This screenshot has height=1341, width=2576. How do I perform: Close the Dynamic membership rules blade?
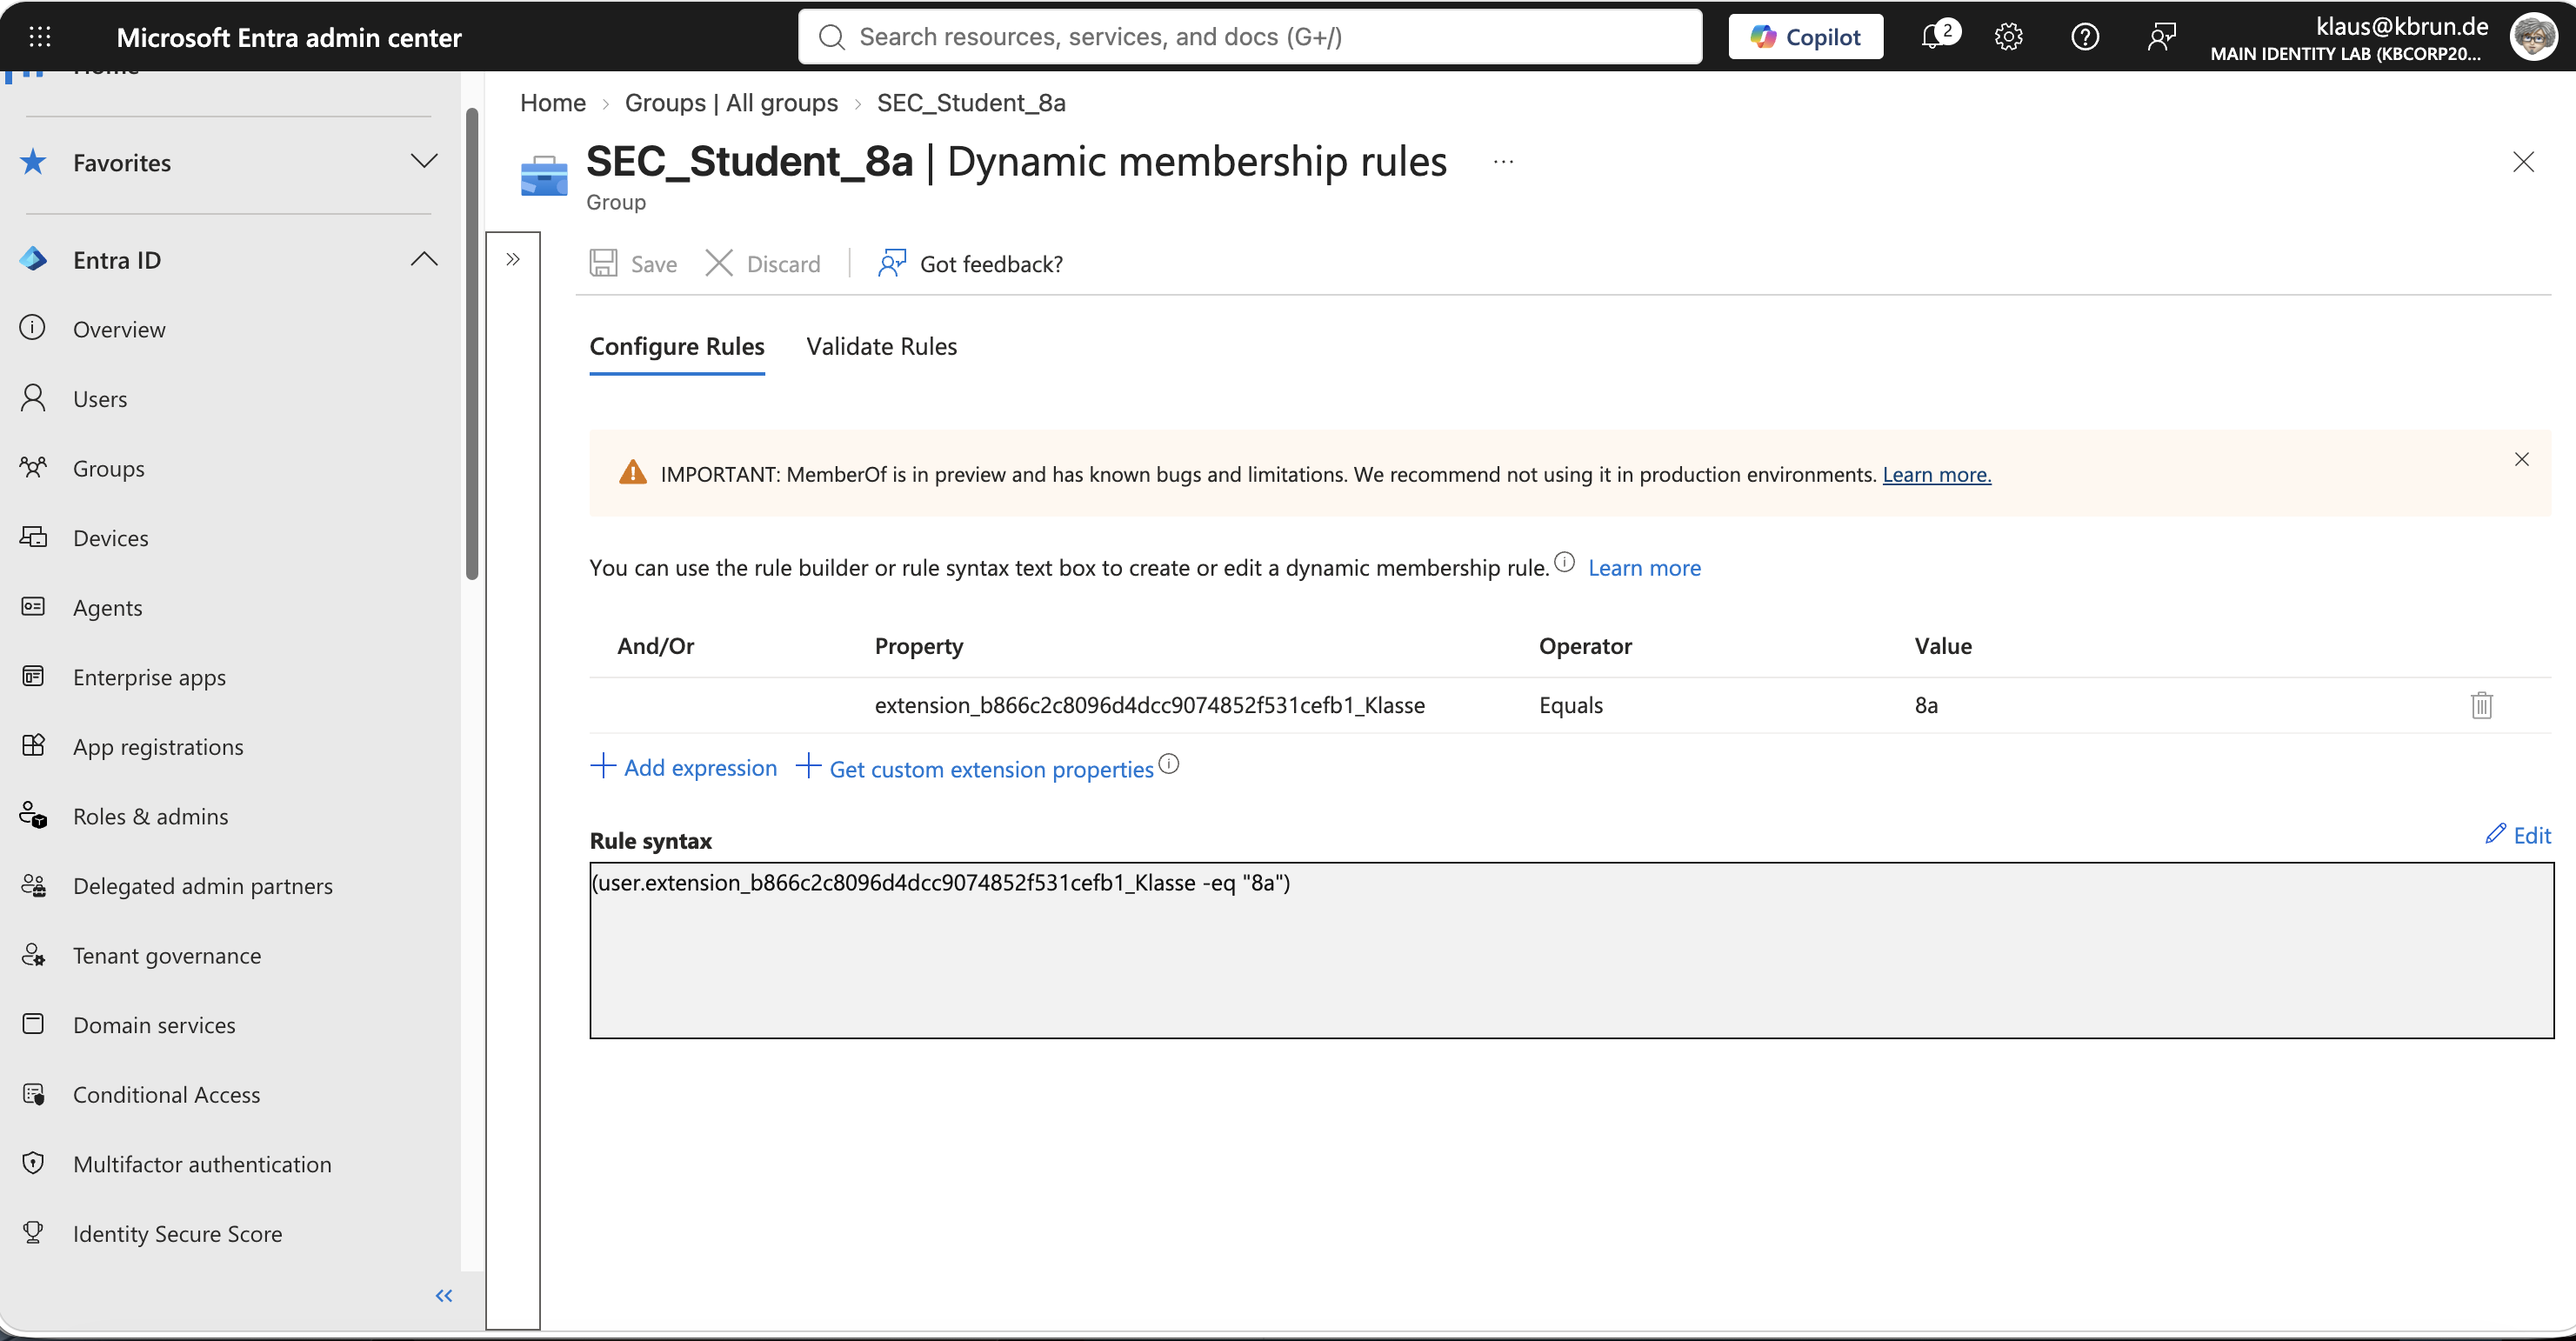2523,162
